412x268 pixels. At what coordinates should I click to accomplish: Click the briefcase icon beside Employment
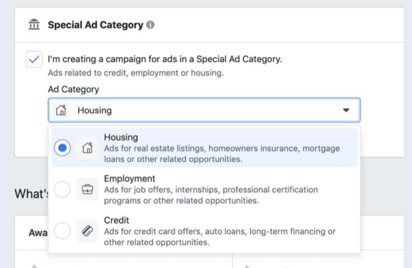(x=87, y=189)
